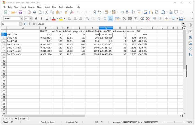
Task: Open the font size dropdown
Action: [30, 19]
